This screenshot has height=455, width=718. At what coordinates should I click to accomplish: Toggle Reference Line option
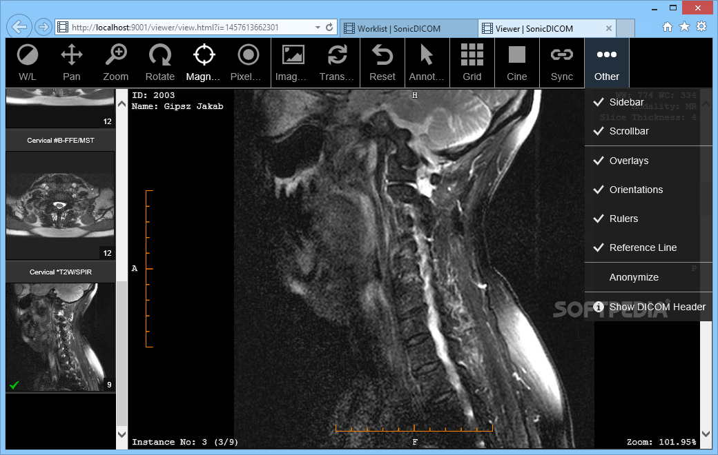pos(648,247)
